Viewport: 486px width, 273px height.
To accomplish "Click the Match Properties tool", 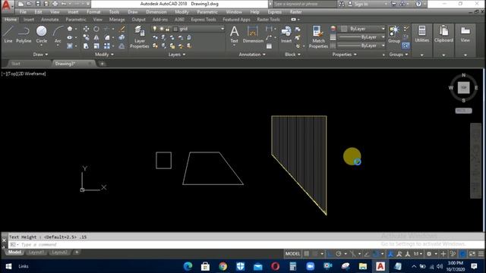I will (318, 37).
